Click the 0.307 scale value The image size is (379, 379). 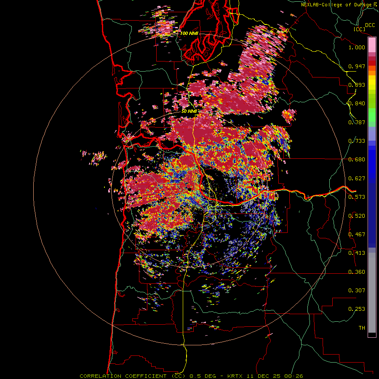(x=357, y=291)
